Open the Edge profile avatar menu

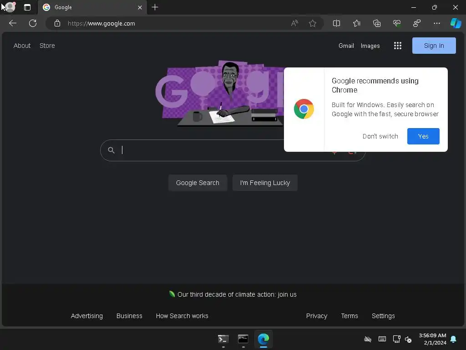[10, 7]
